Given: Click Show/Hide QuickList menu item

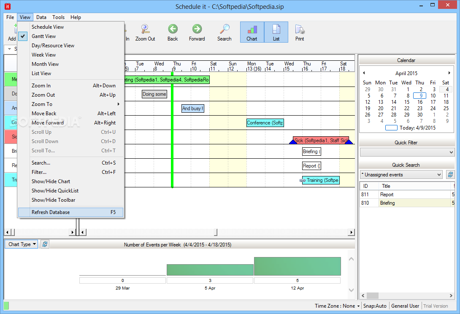Looking at the screenshot, I should pyautogui.click(x=70, y=191).
